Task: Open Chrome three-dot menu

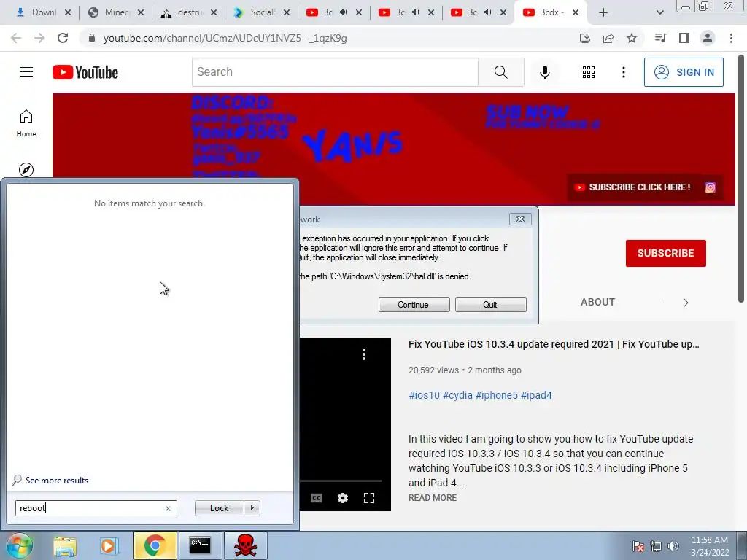Action: click(731, 38)
